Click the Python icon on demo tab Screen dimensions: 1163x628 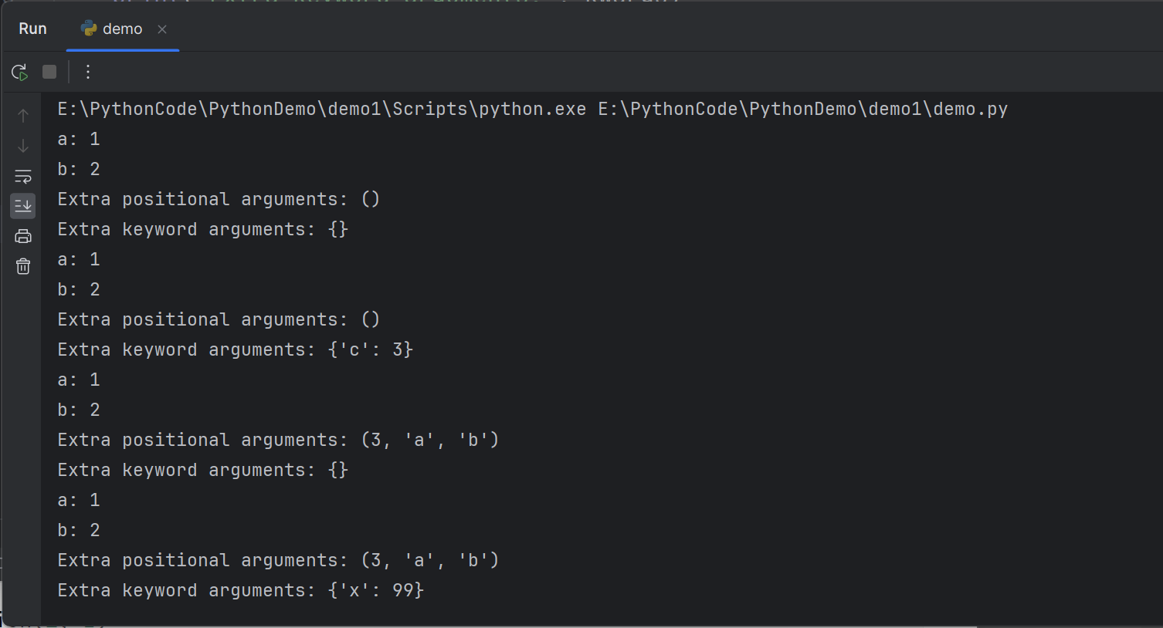(89, 29)
